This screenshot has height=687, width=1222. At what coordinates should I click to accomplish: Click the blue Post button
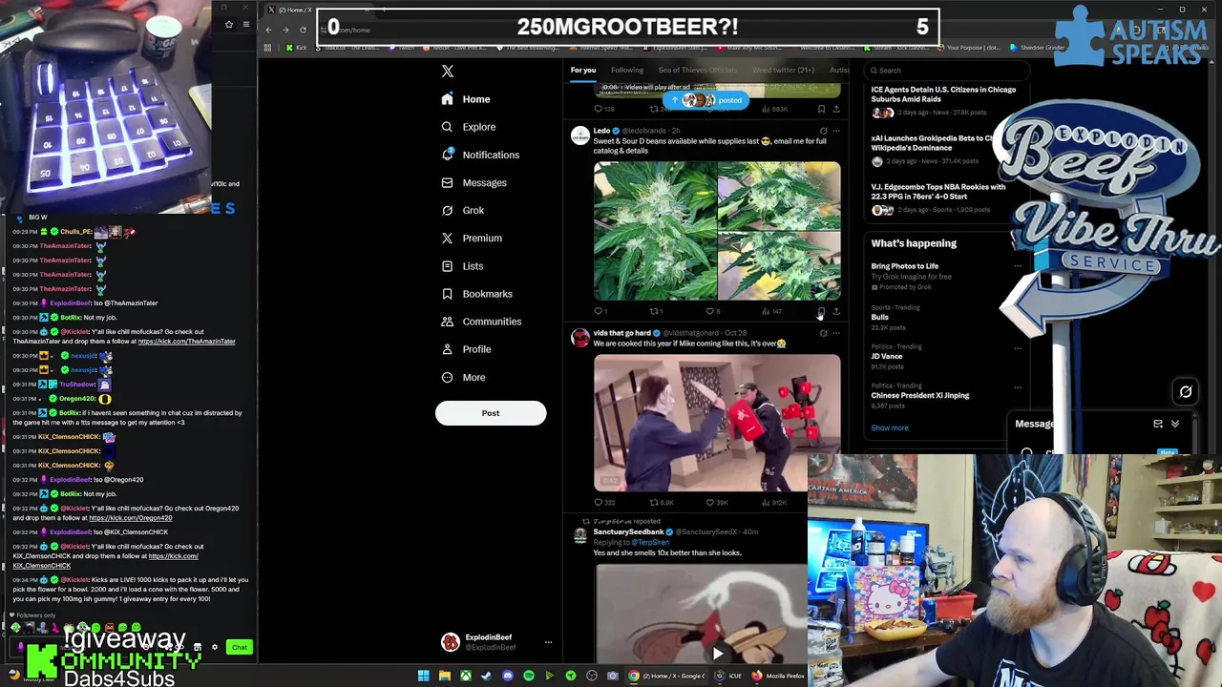[491, 413]
